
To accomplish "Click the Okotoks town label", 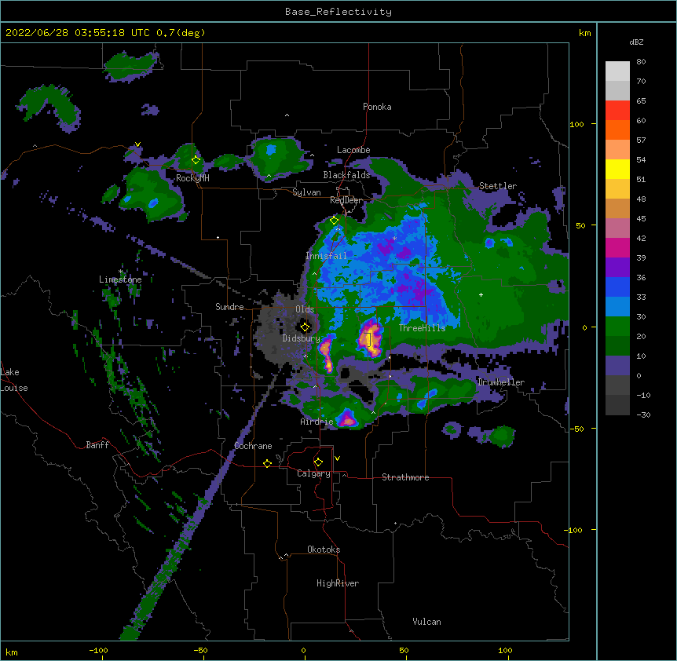I will click(x=324, y=550).
